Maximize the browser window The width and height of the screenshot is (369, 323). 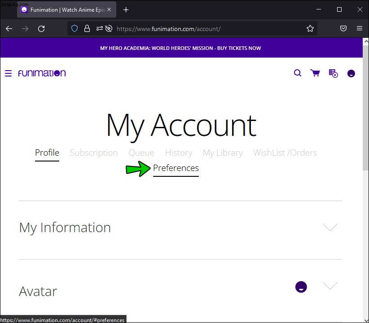coord(339,9)
